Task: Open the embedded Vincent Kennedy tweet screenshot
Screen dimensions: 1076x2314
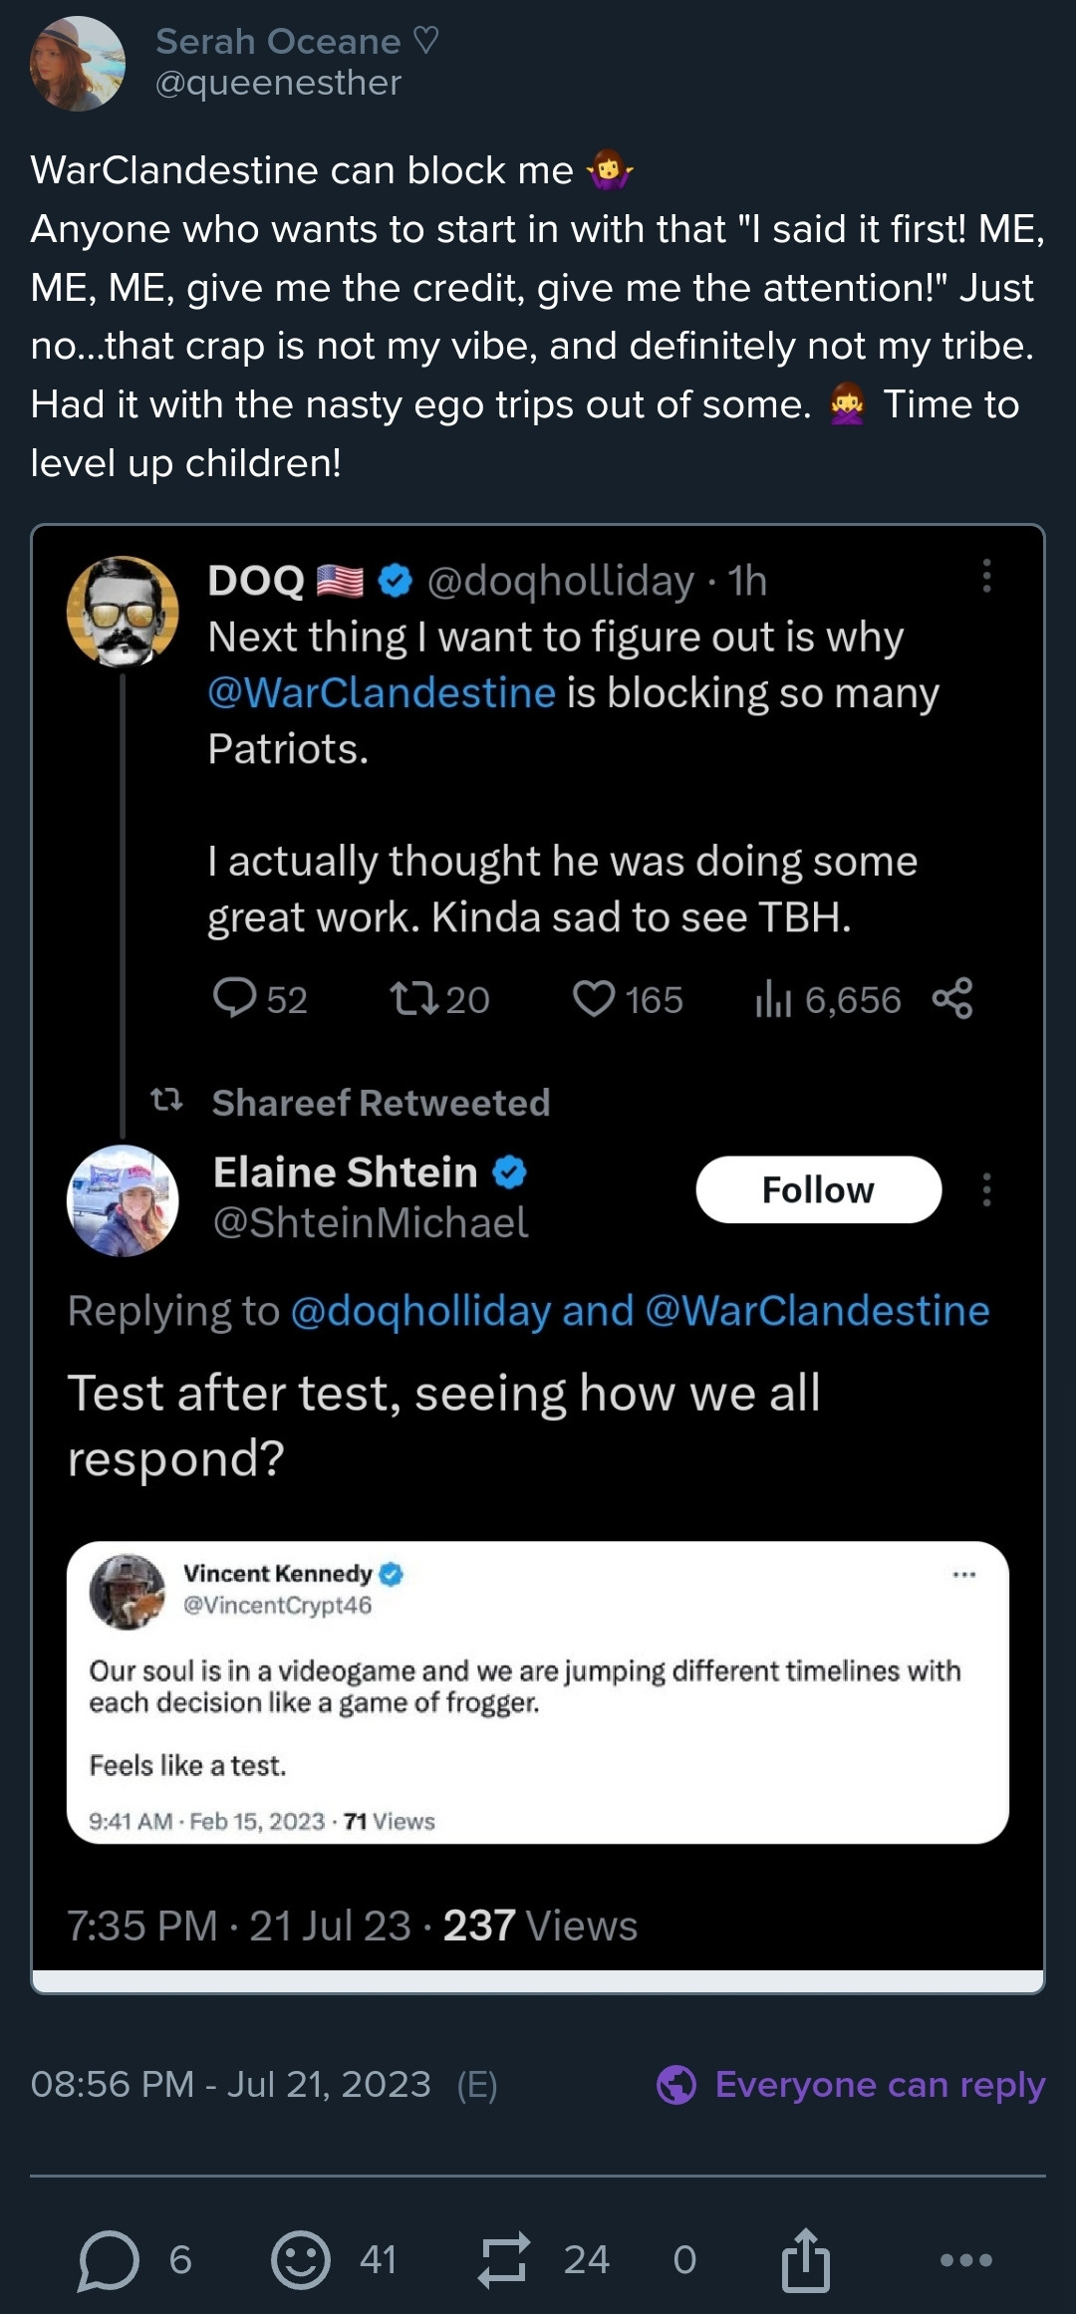Action: pyautogui.click(x=538, y=1691)
